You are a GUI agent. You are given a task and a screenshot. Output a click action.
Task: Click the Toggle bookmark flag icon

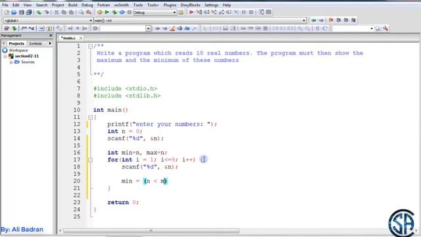tap(331, 20)
